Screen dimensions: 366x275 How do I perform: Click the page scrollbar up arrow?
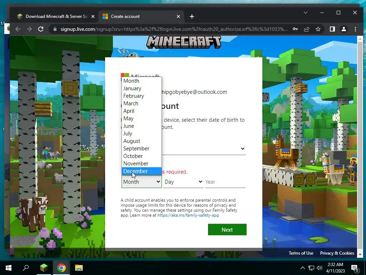click(360, 39)
